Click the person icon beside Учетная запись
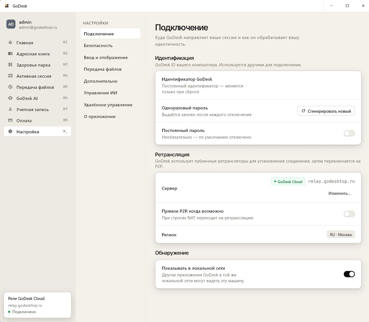 (10, 109)
